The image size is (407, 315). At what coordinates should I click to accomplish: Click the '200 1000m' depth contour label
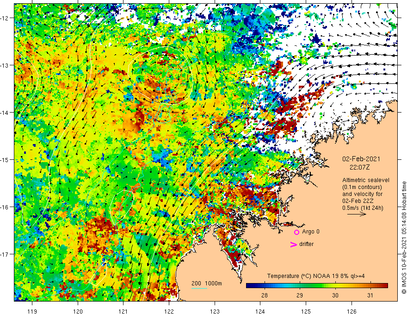pyautogui.click(x=207, y=283)
